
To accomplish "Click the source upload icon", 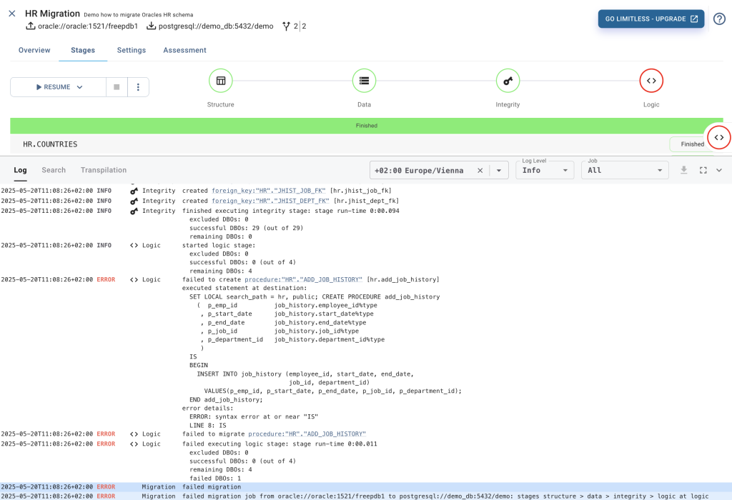I will [x=30, y=26].
